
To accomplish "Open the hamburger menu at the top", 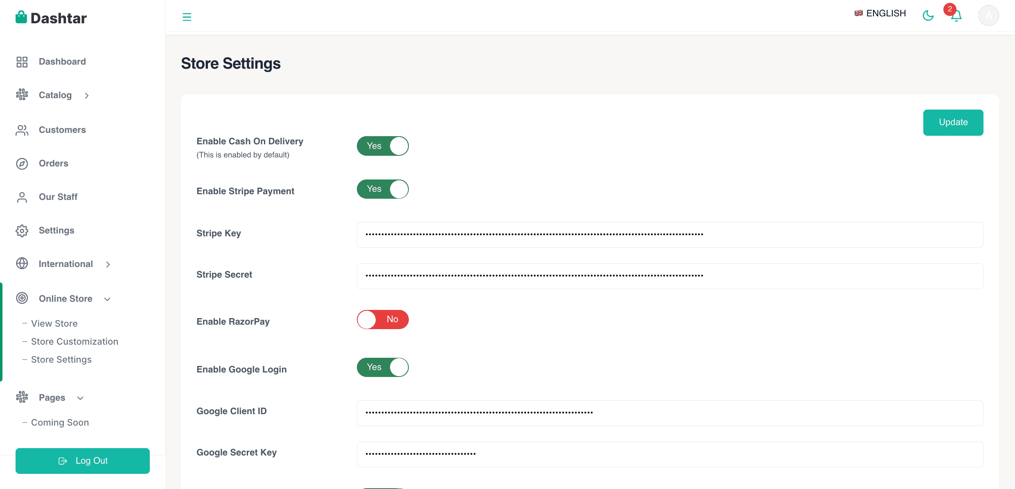I will (x=187, y=16).
